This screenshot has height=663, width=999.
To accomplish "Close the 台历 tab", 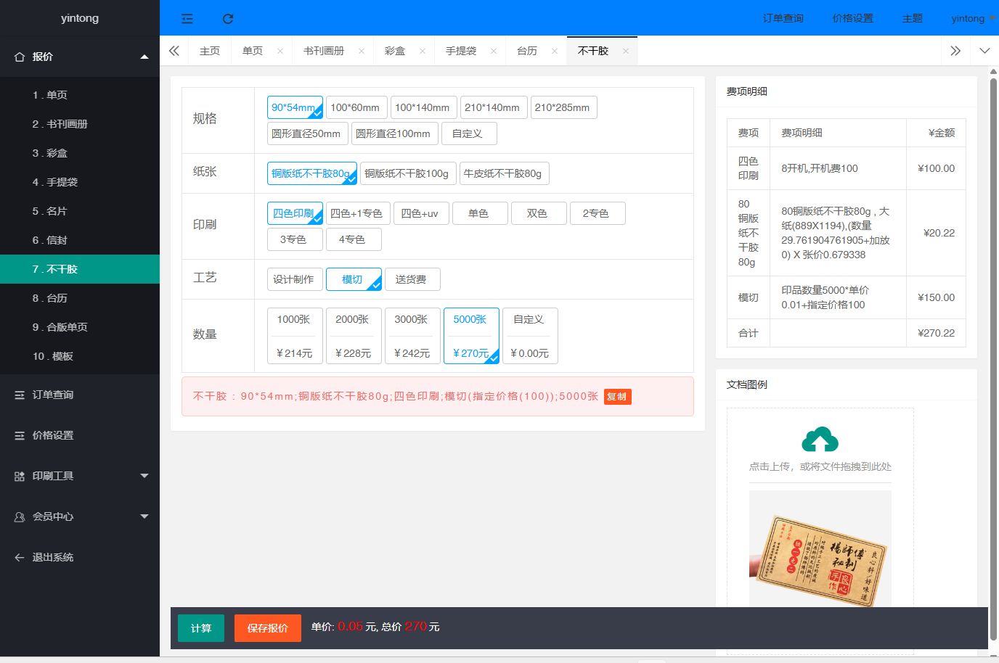I will (555, 51).
